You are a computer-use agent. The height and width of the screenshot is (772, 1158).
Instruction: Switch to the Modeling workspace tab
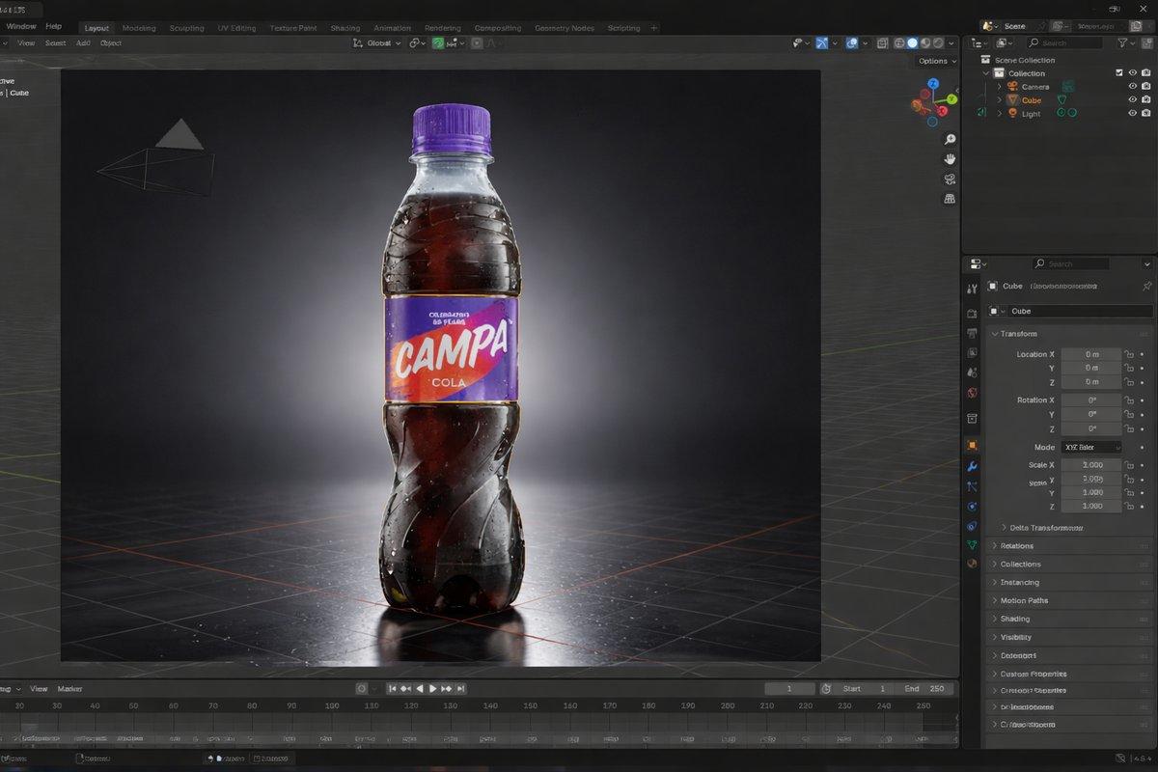tap(139, 28)
